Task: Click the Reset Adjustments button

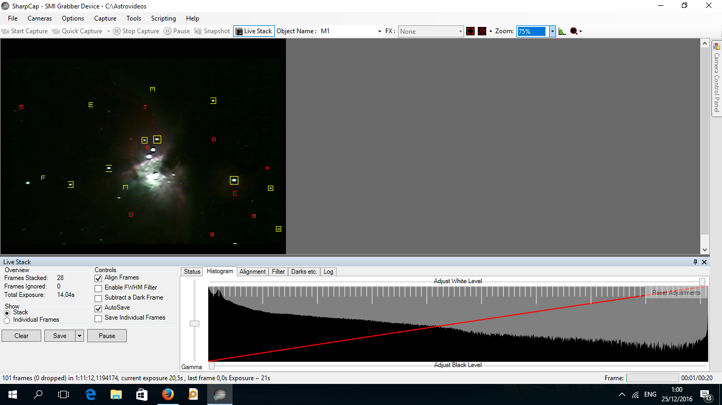Action: 676,293
